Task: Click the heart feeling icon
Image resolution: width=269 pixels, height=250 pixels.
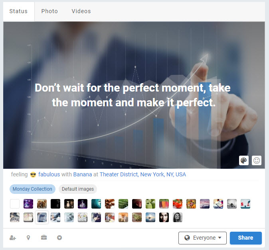Action: [59, 238]
